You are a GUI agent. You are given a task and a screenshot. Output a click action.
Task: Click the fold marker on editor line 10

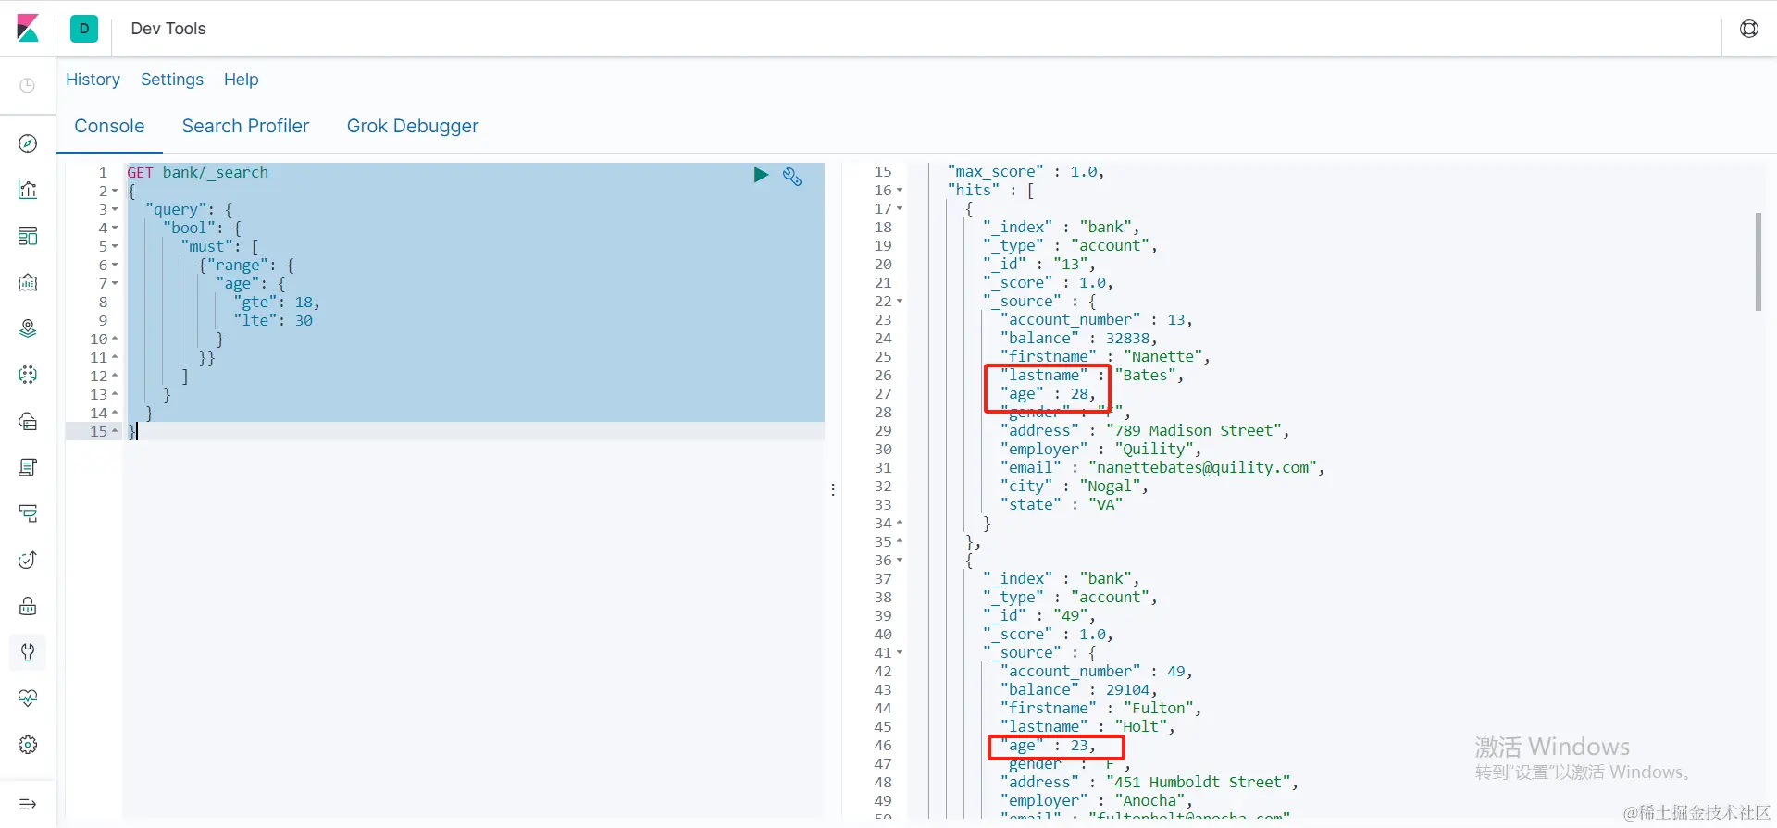pyautogui.click(x=115, y=340)
